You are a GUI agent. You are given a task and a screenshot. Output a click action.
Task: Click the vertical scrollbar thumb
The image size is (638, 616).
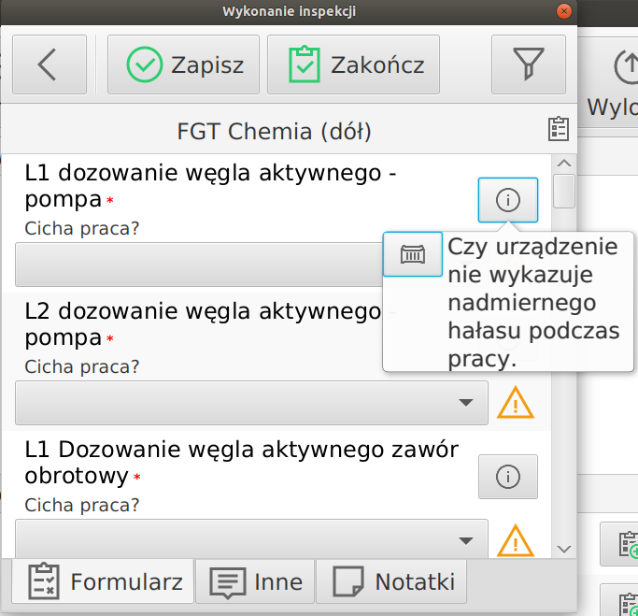(564, 192)
